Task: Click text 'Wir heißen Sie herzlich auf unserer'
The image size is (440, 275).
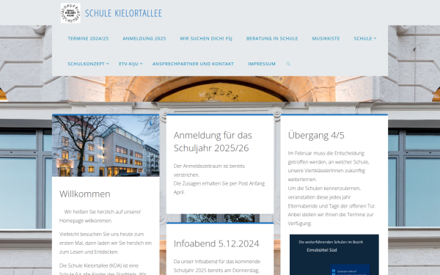Action: 103,212
